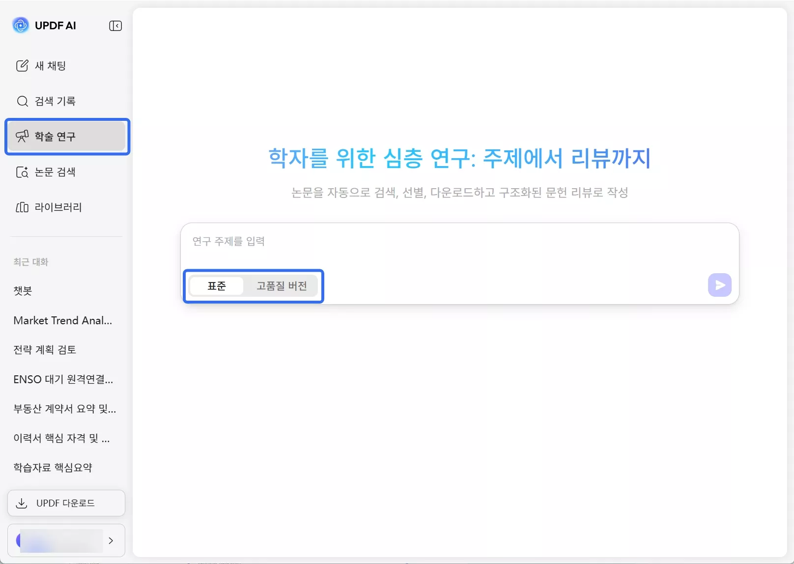
Task: Open search history via the magnifier icon
Action: (22, 101)
